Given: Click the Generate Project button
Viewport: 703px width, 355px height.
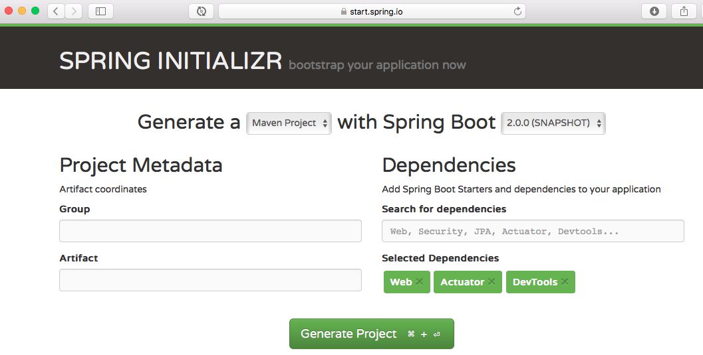Looking at the screenshot, I should pos(371,334).
